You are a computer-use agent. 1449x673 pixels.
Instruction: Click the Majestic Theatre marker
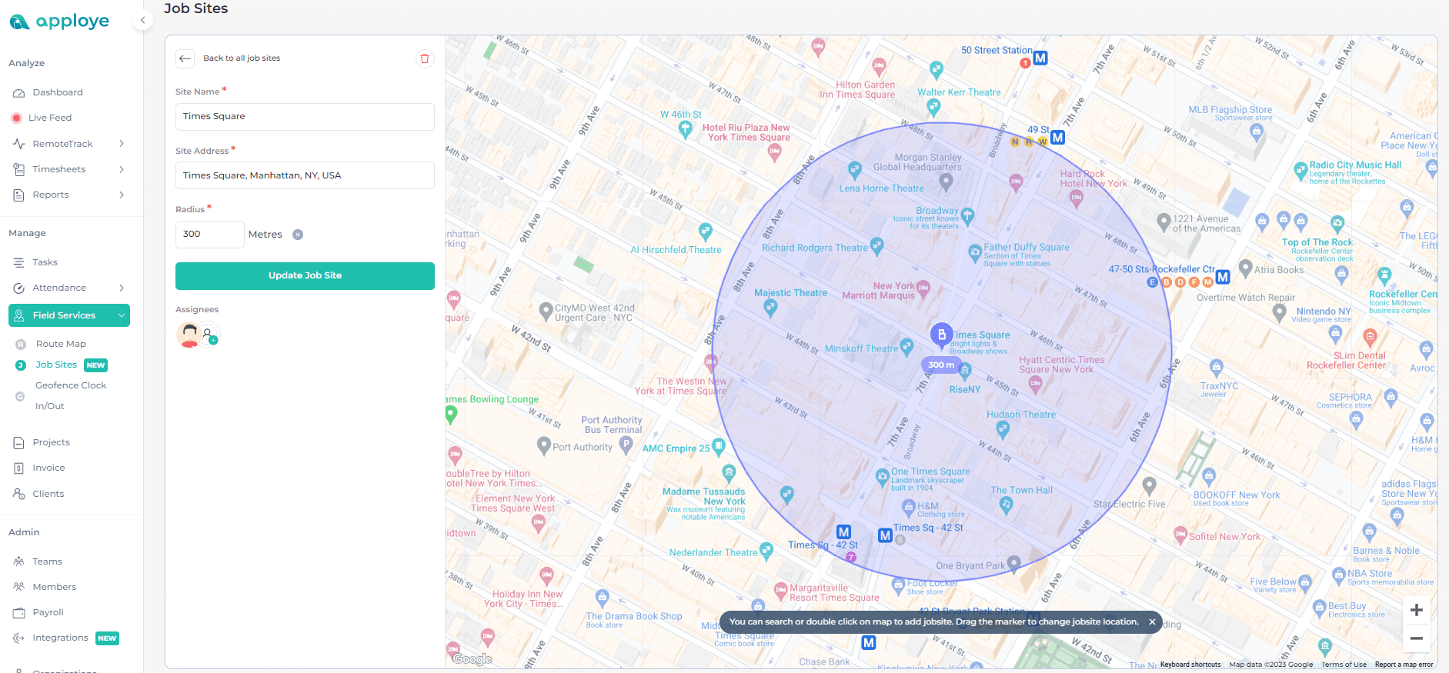pyautogui.click(x=770, y=308)
